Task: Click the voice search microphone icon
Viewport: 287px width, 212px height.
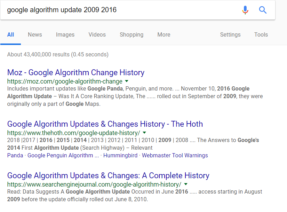Action: [x=245, y=10]
